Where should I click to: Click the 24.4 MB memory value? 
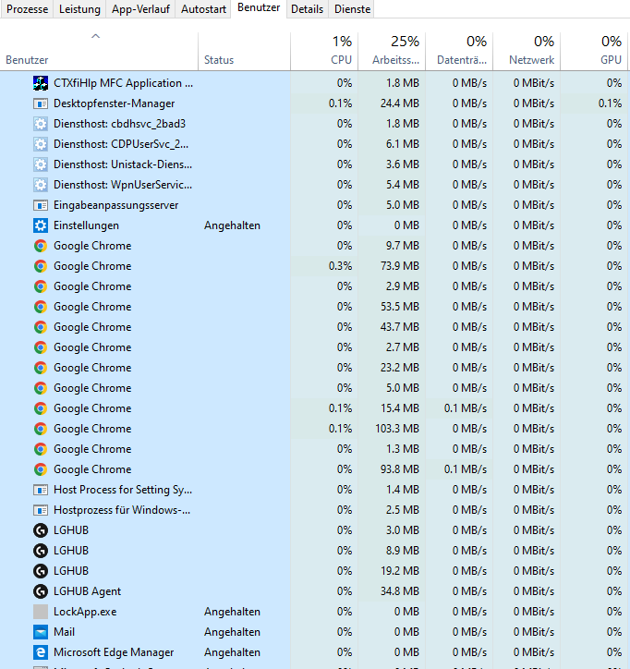(400, 103)
